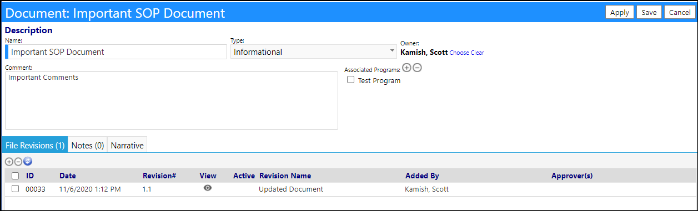698x211 pixels.
Task: Click into the Name input field
Action: pyautogui.click(x=116, y=52)
